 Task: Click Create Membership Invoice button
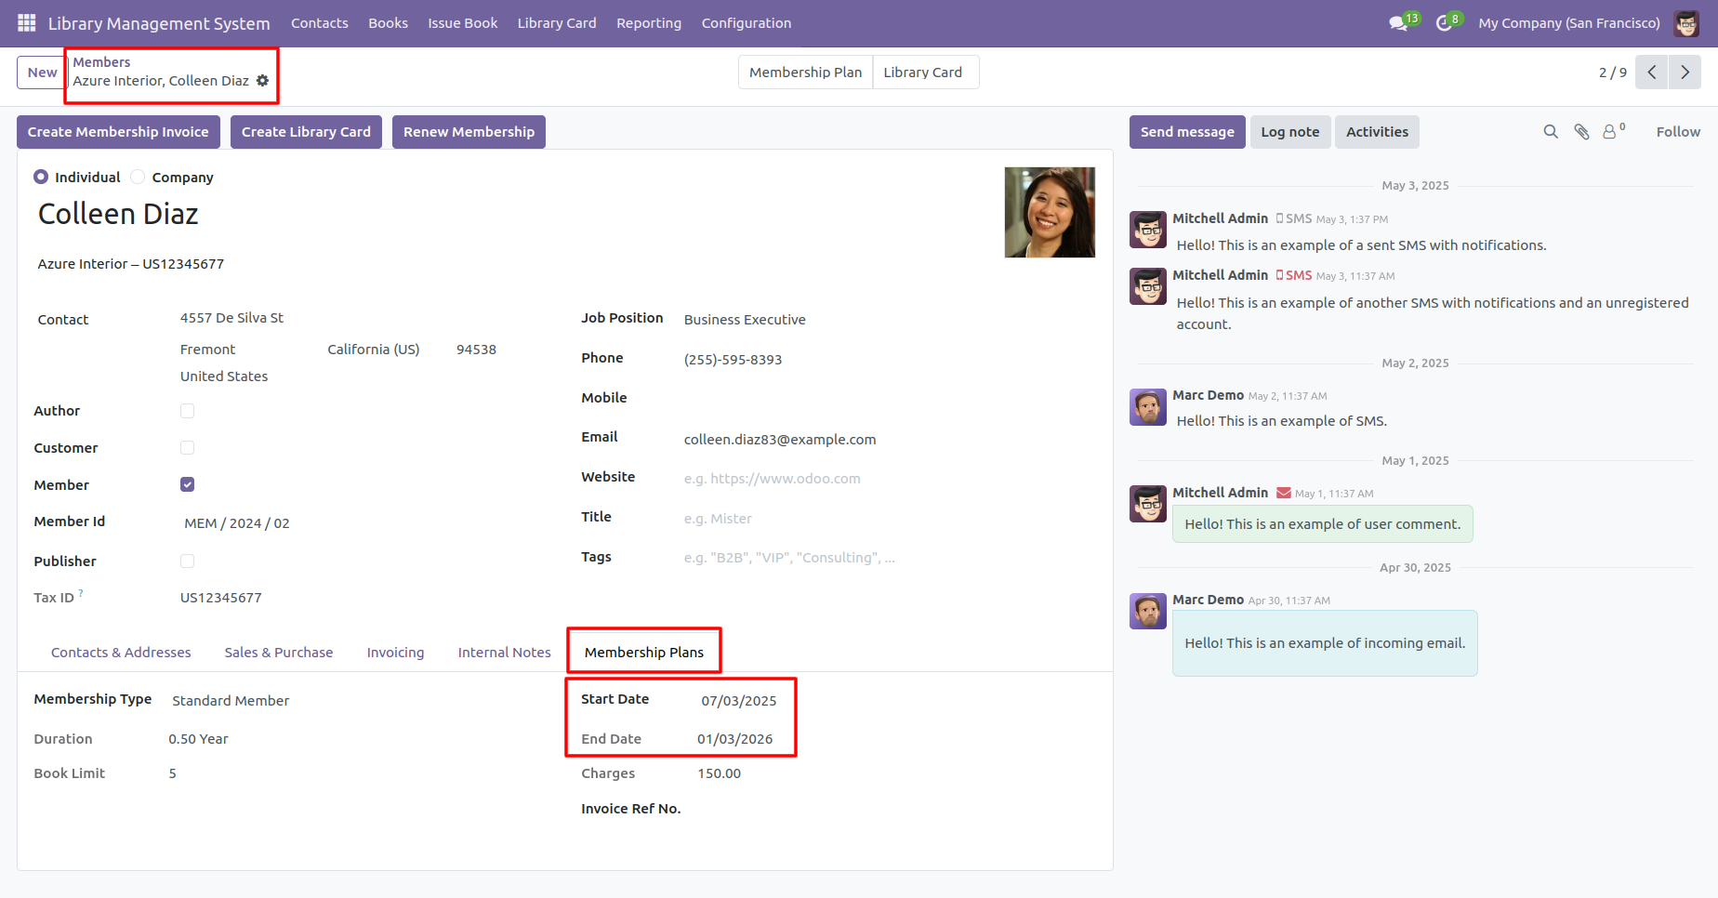[x=118, y=132]
